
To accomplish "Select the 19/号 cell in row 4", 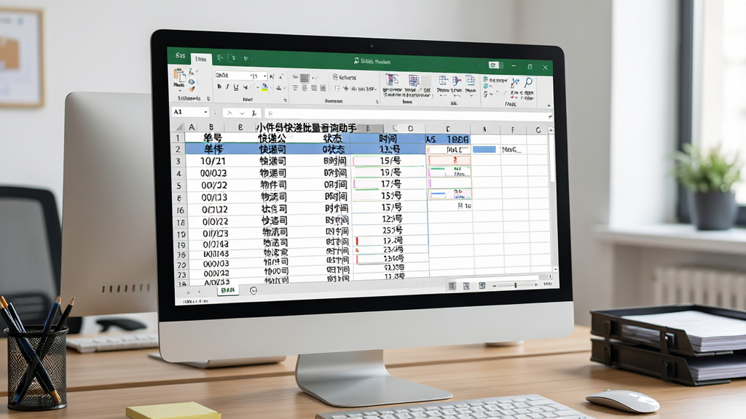I will tap(390, 172).
